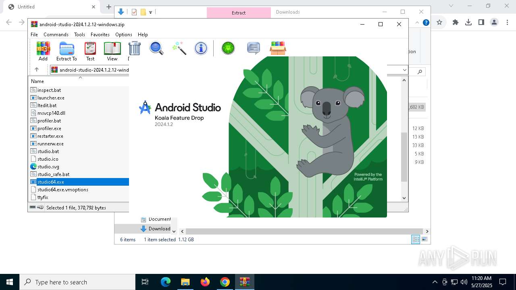Screen dimensions: 516x290
Task: Open File Explorer from the taskbar
Action: pos(185,282)
